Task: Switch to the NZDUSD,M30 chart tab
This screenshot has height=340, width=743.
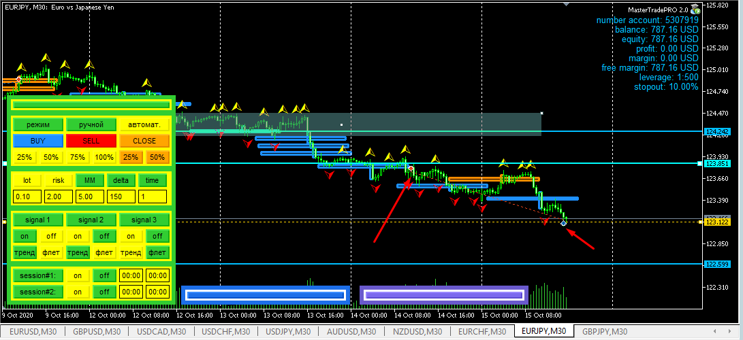Action: tap(417, 331)
